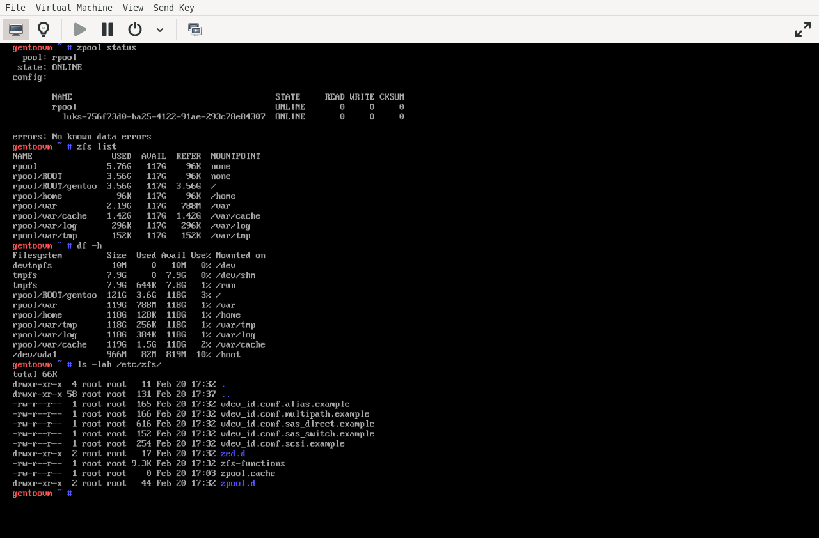
Task: Click the 'ls -lah /etc/zfs/' command
Action: click(119, 364)
